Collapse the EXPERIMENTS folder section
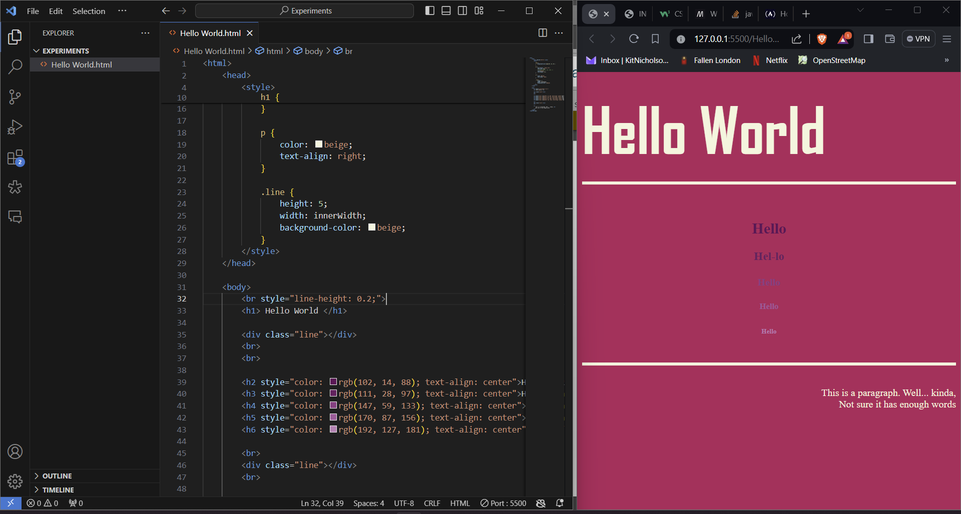The height and width of the screenshot is (514, 961). click(95, 51)
